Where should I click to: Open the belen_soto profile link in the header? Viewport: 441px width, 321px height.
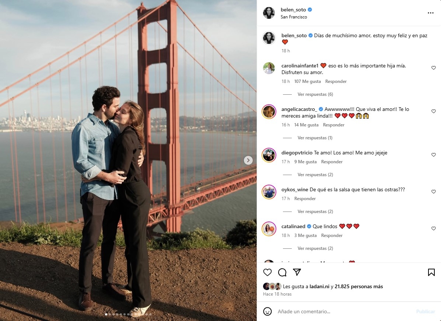(x=293, y=10)
